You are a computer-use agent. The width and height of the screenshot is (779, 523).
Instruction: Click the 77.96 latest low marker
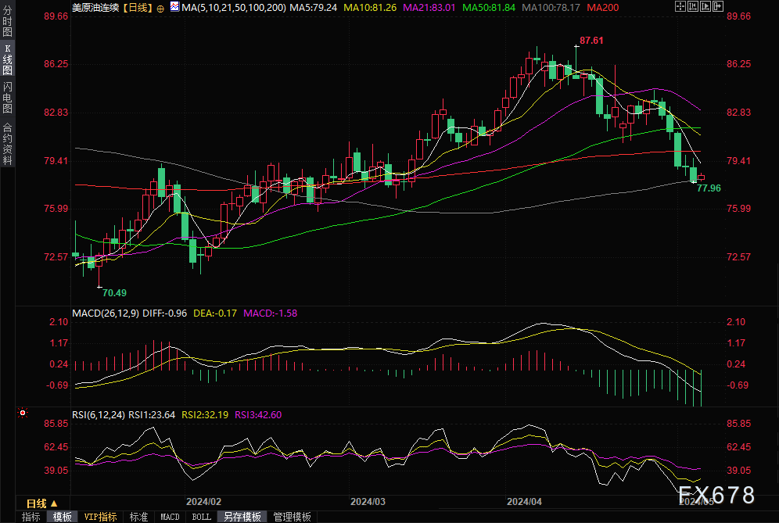tap(708, 188)
